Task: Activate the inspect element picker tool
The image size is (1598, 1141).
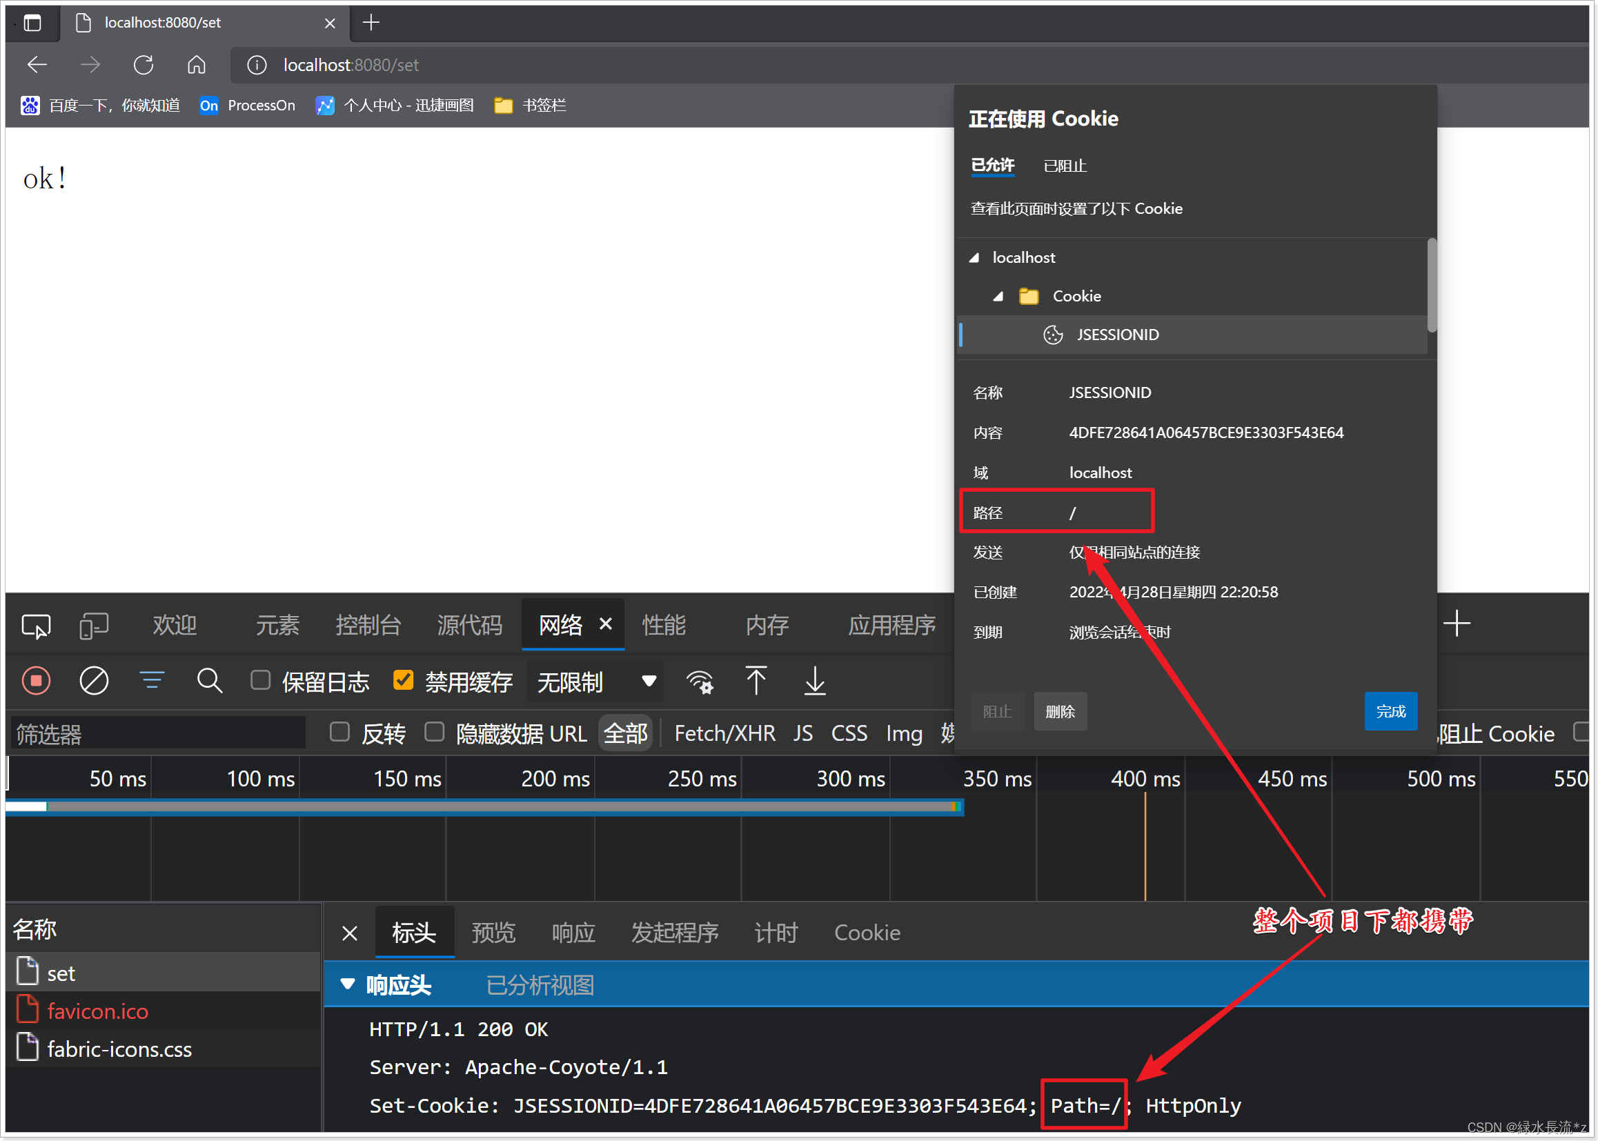Action: [36, 624]
